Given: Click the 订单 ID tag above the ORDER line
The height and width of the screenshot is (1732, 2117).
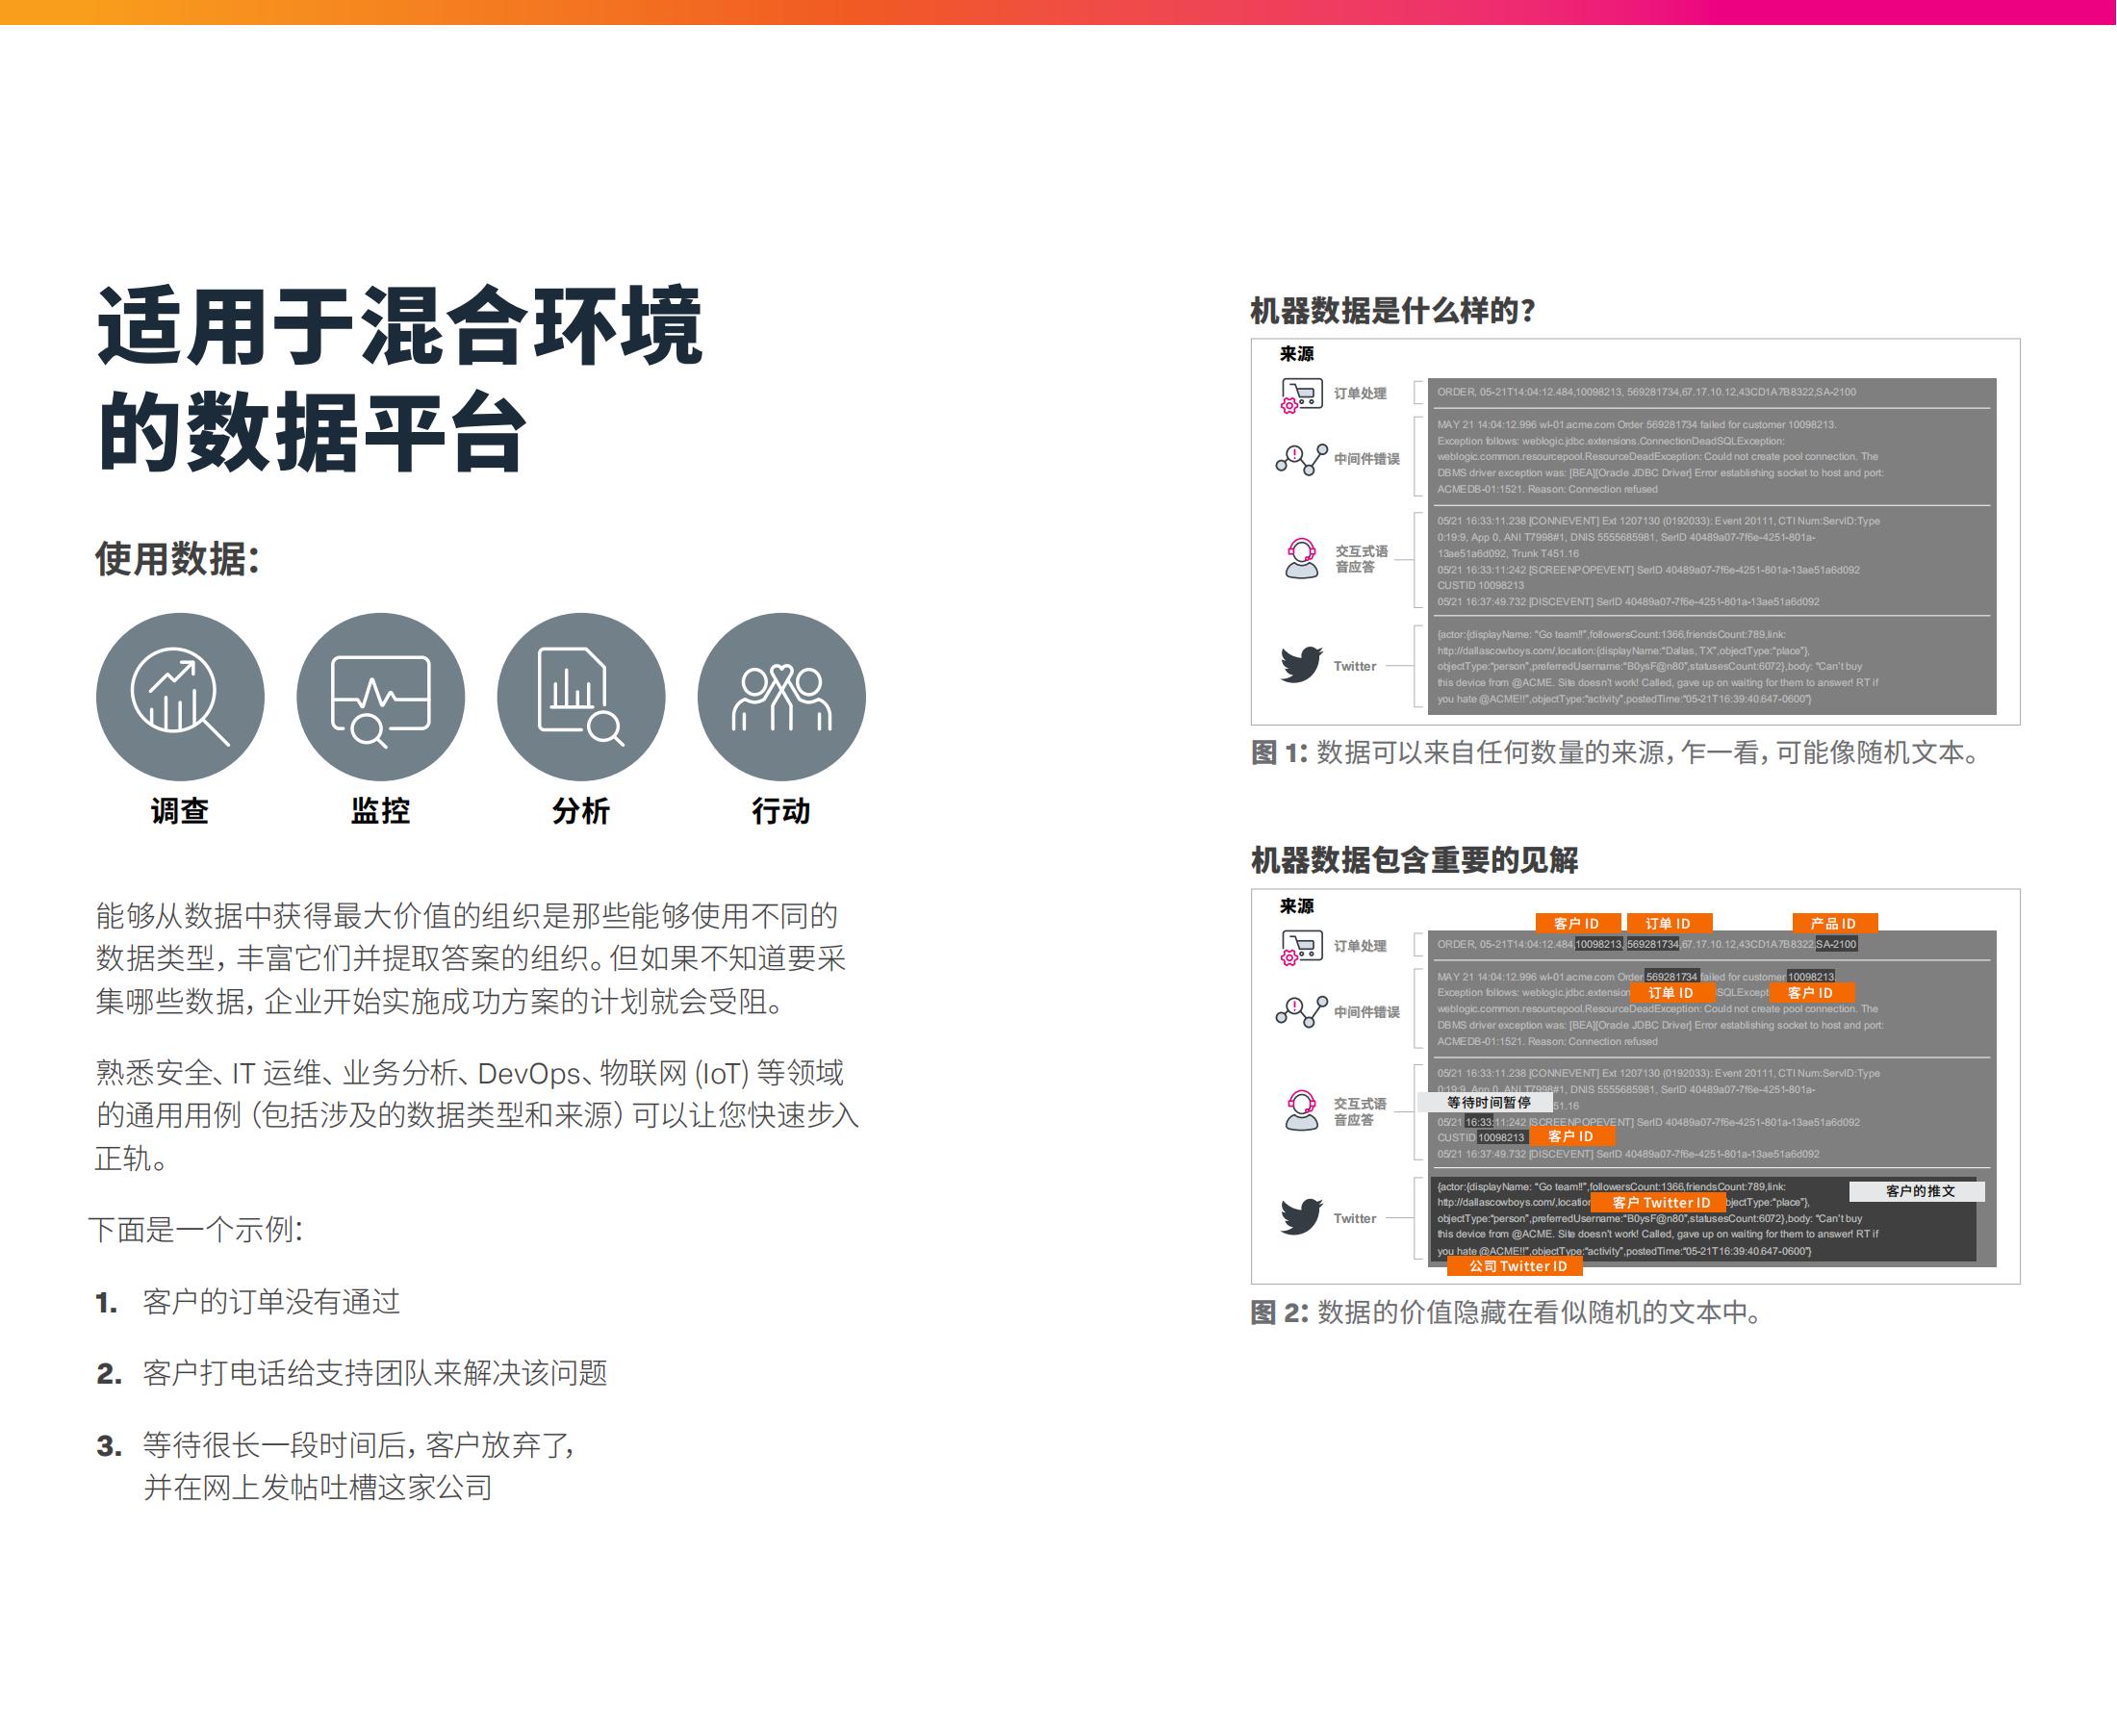Looking at the screenshot, I should pos(1669,924).
